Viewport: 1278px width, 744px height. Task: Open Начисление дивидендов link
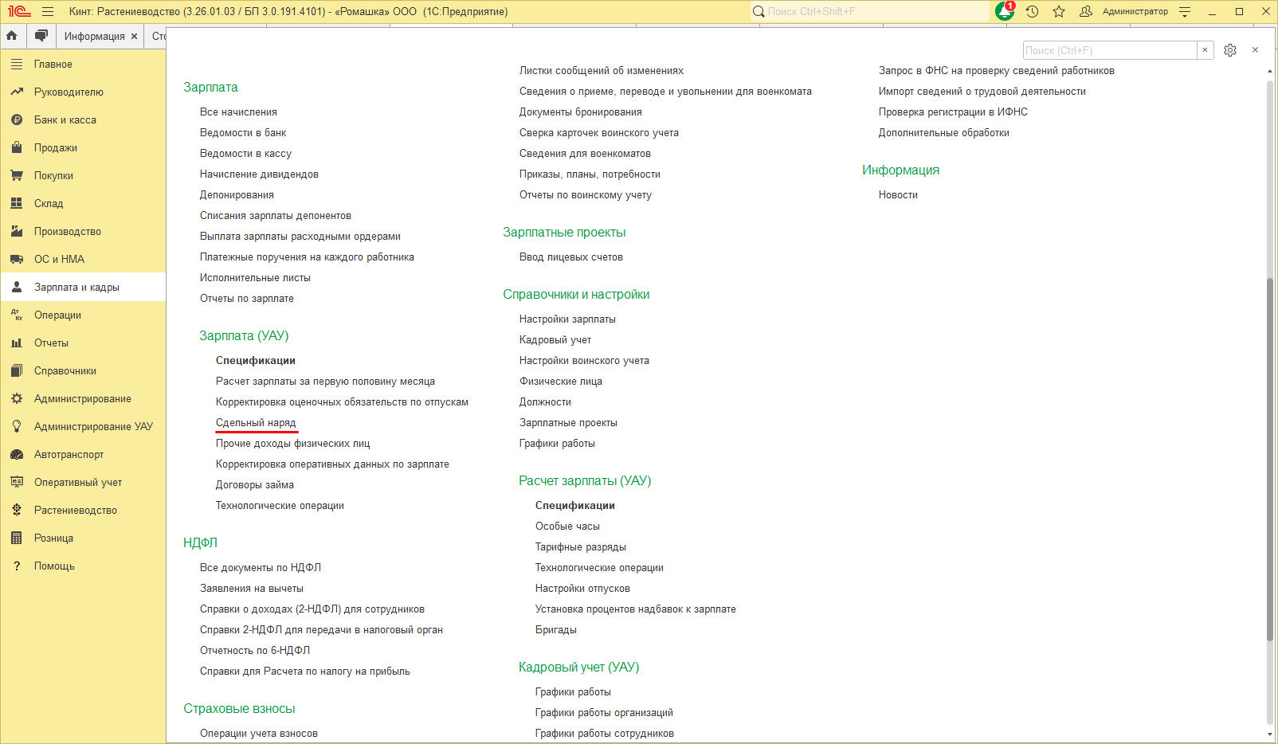(x=259, y=174)
